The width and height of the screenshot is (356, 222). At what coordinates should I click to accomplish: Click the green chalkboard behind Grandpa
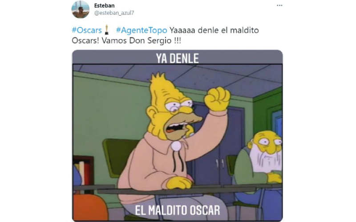pos(119,158)
